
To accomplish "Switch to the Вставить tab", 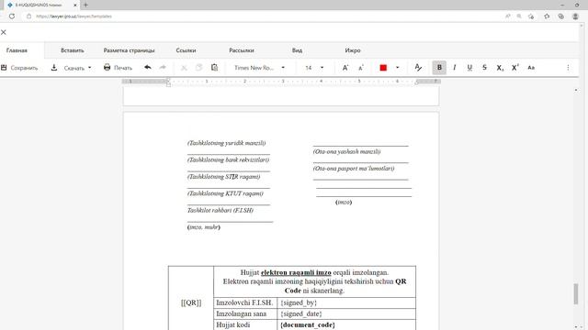I will pos(73,50).
